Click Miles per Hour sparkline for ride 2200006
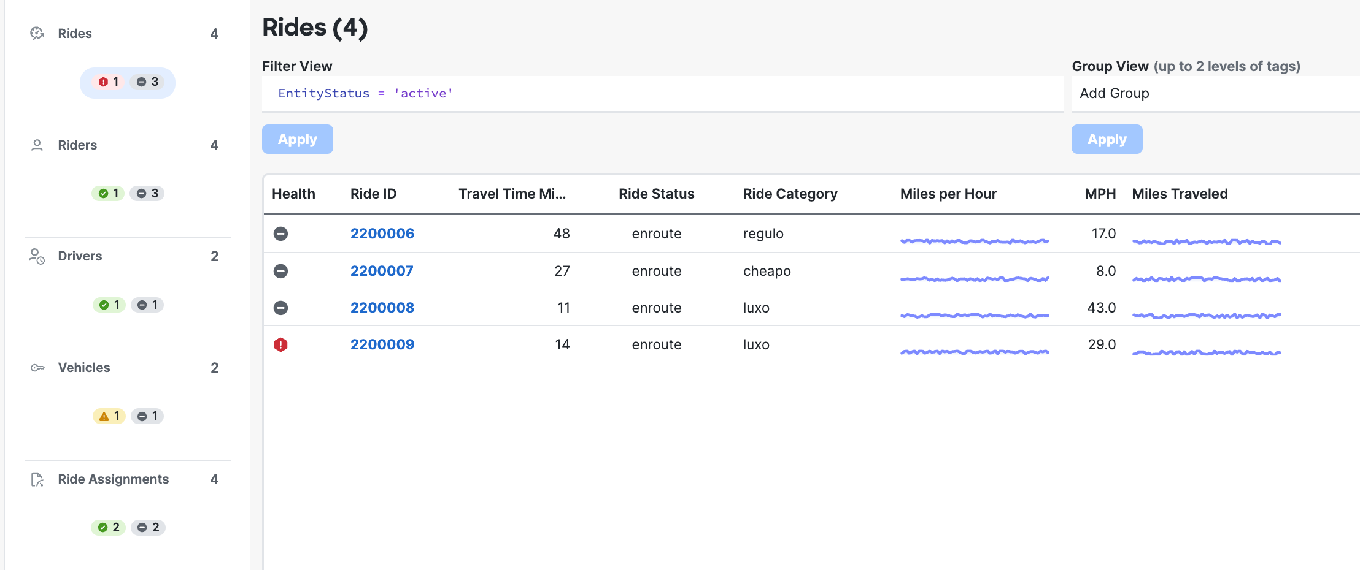 974,241
